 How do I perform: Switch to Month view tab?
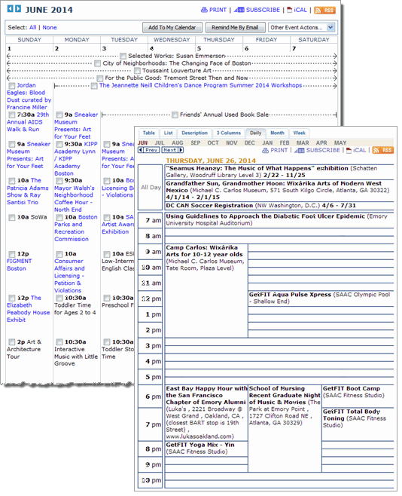point(277,133)
